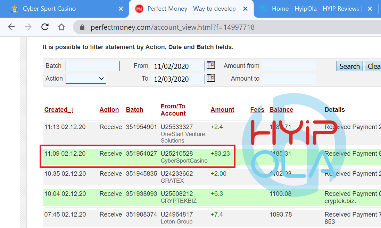Click the From date field

[x=177, y=66]
